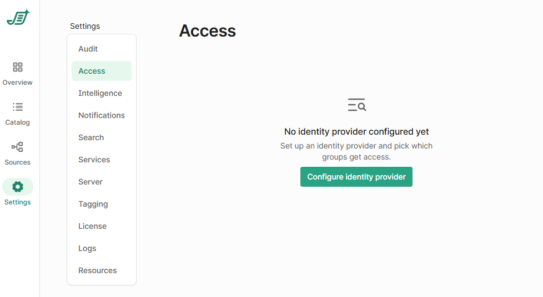Click the app logo icon
The image size is (543, 297).
pos(18,18)
